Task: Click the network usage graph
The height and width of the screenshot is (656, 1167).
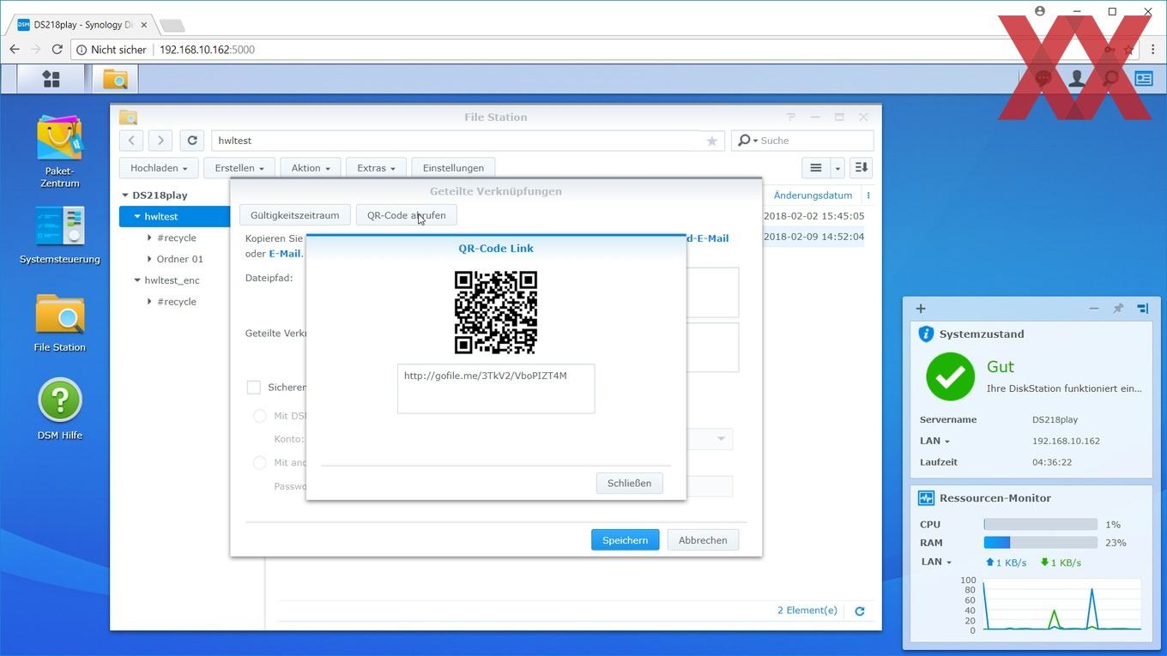Action: [x=1061, y=605]
